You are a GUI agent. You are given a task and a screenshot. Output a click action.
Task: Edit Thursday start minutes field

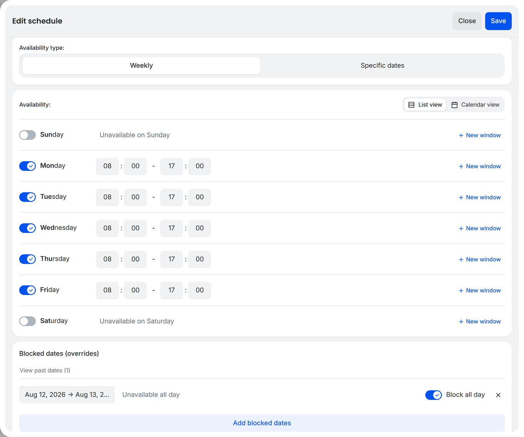135,259
